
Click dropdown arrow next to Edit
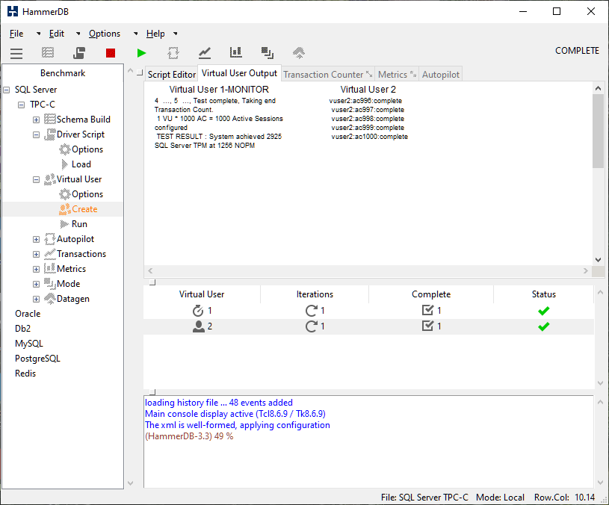78,34
